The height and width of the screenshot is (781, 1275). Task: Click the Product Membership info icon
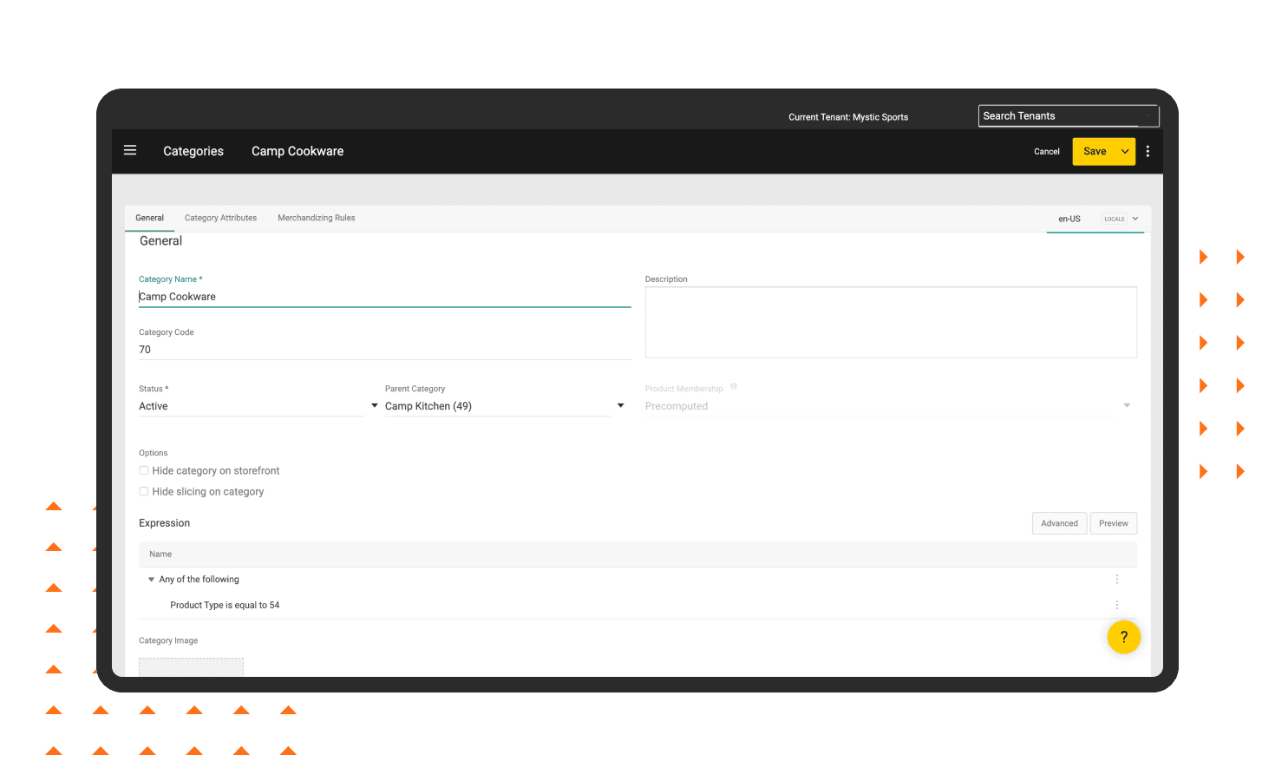point(734,387)
